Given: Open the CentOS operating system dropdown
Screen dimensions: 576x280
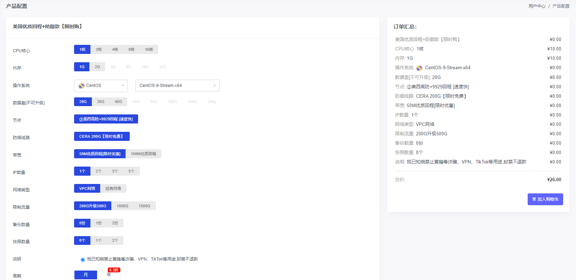Looking at the screenshot, I should (101, 86).
